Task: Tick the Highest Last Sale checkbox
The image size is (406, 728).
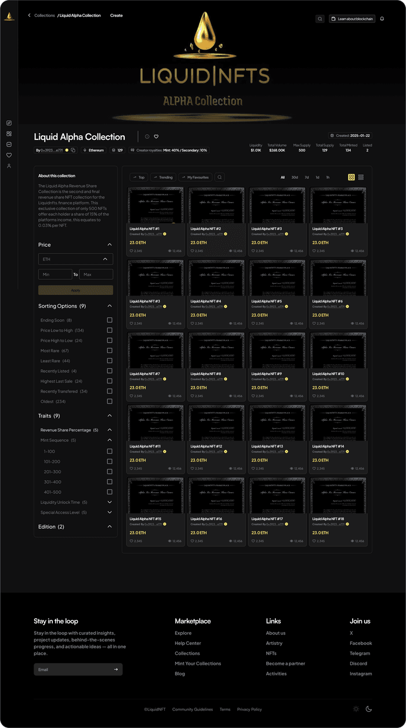Action: [110, 381]
